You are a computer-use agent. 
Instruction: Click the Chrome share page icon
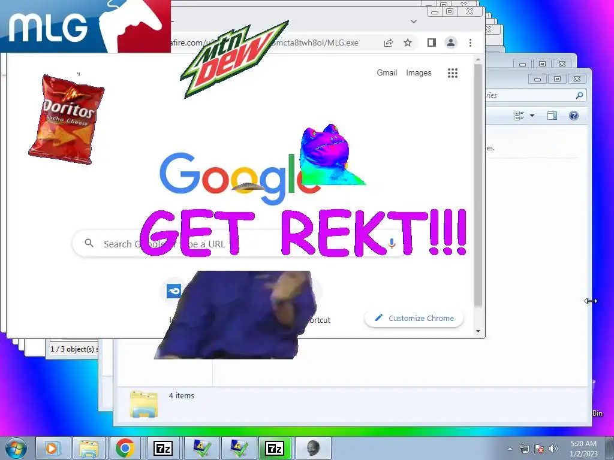389,43
